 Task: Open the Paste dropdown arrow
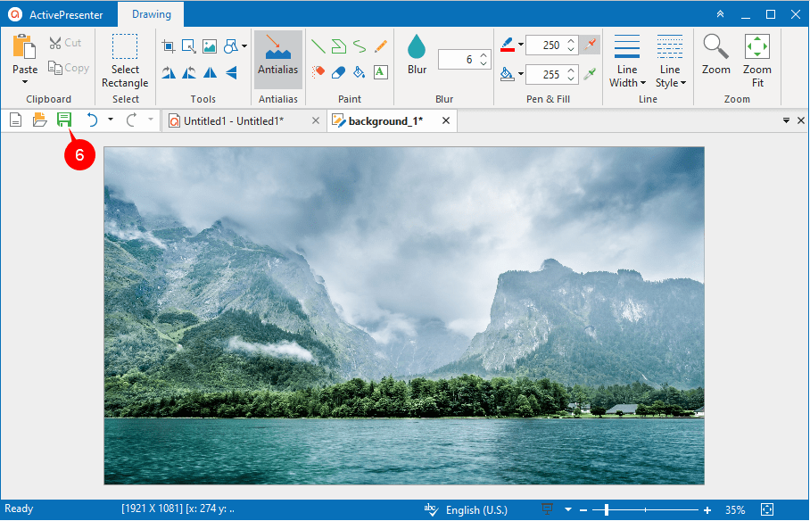(x=25, y=82)
